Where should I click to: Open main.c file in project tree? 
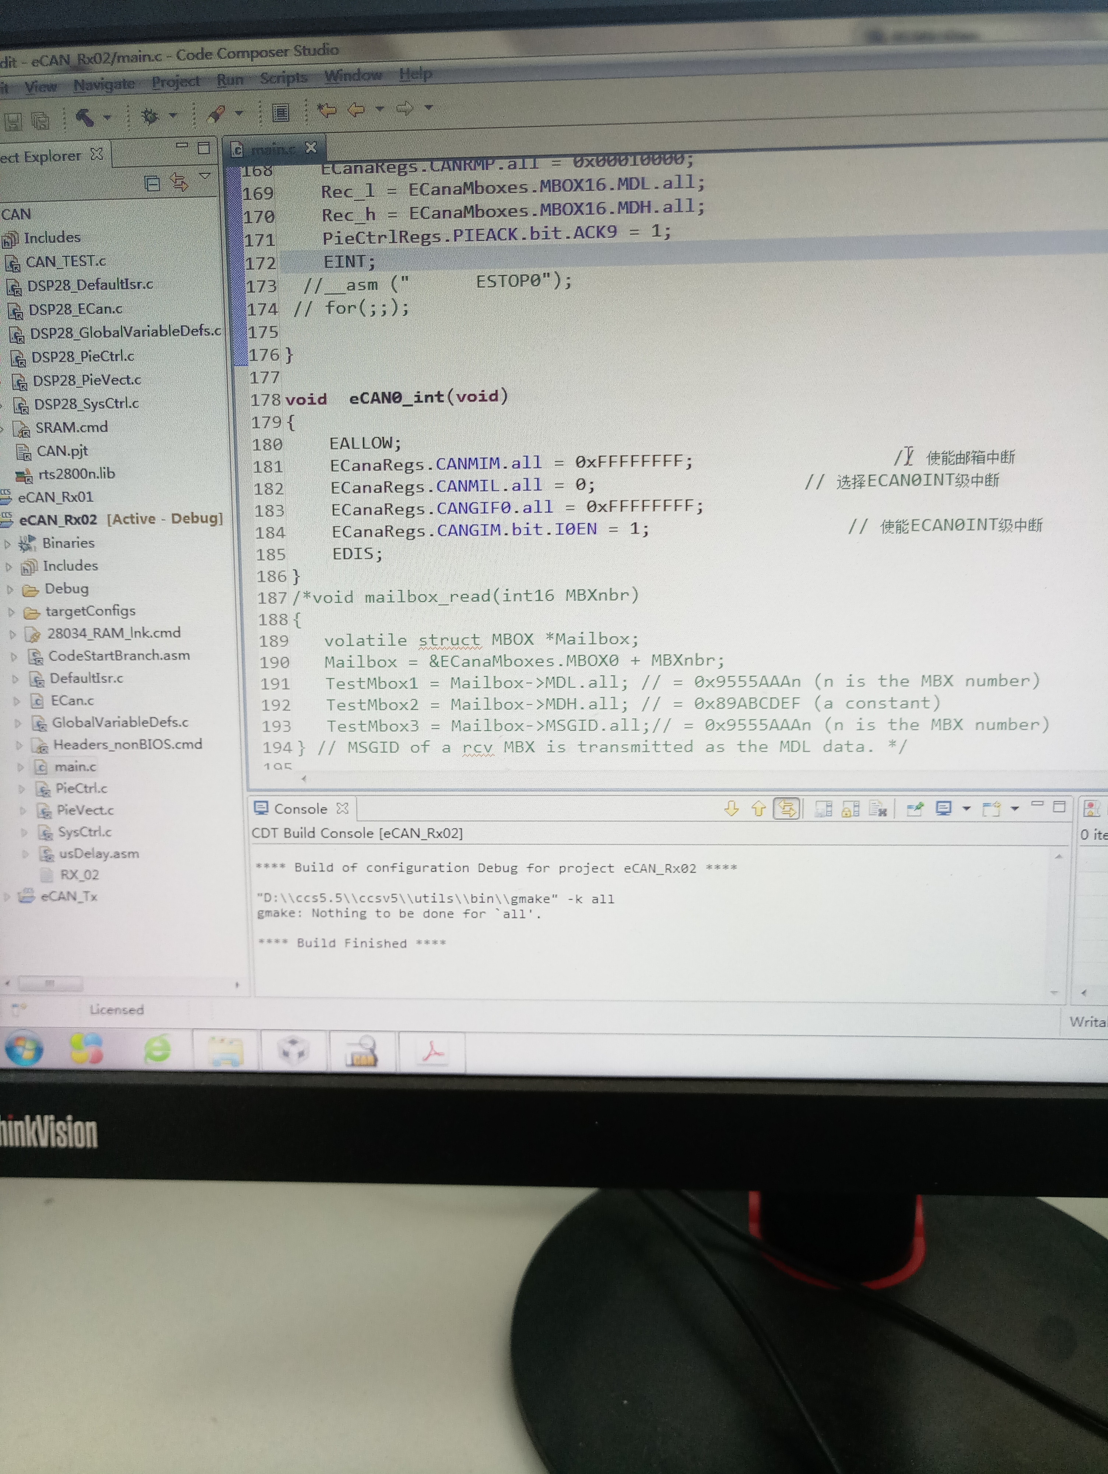click(75, 766)
